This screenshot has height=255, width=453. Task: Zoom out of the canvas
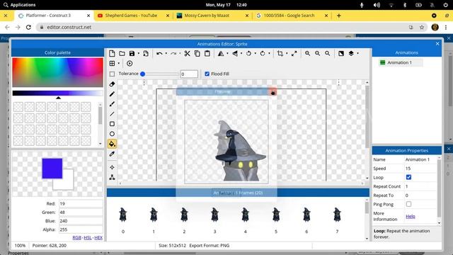pyautogui.click(x=317, y=54)
